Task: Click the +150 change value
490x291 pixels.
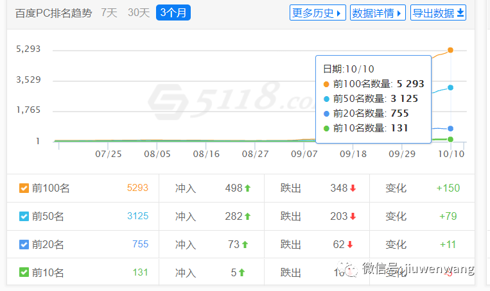Action: tap(448, 188)
